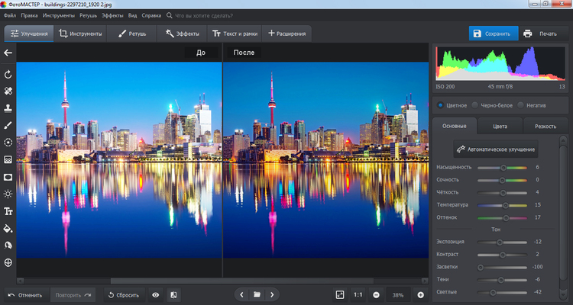
Task: Select the brush tool in sidebar
Action: pyautogui.click(x=8, y=124)
